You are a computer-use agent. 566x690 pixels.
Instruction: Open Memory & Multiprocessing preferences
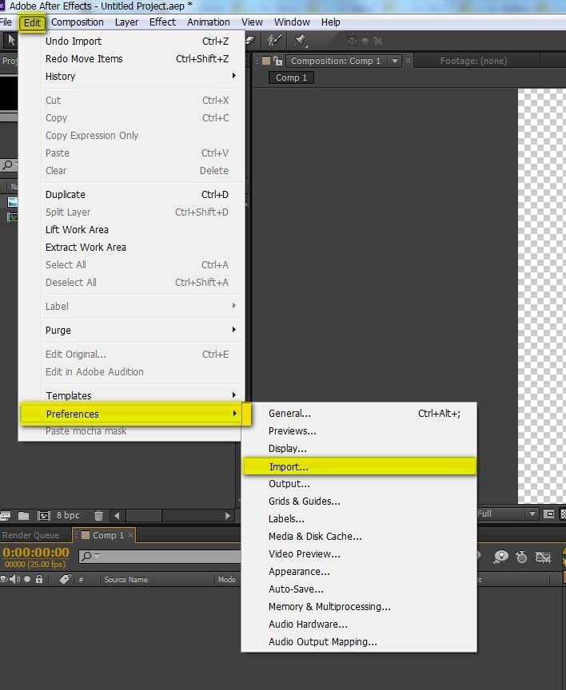point(359,607)
